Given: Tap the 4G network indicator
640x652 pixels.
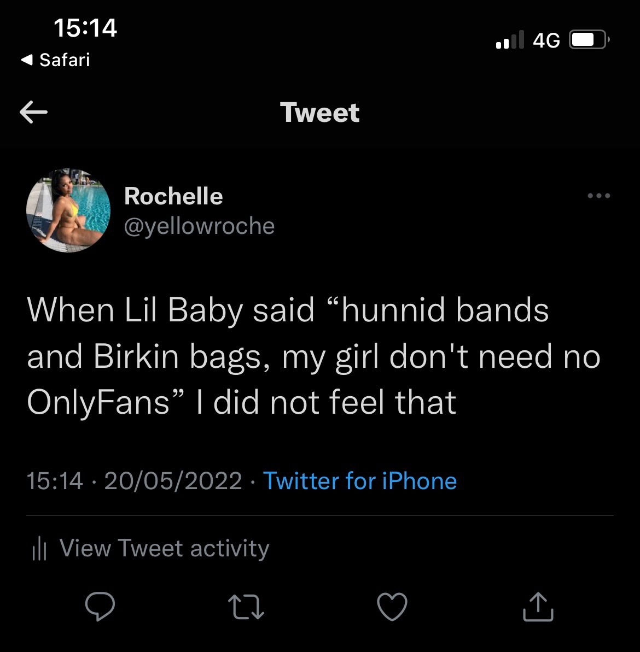Looking at the screenshot, I should coord(546,40).
